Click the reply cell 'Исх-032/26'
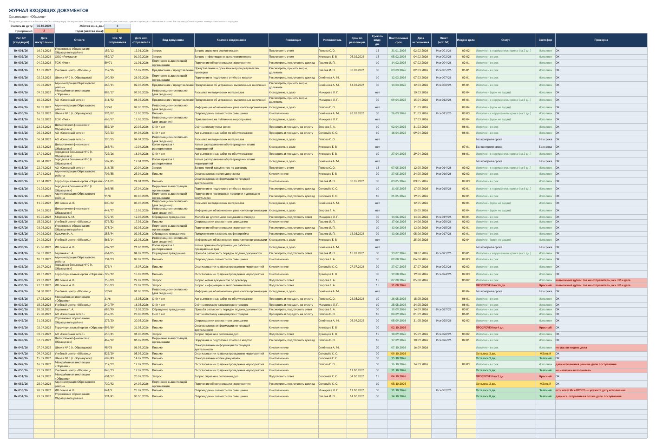 (444, 390)
